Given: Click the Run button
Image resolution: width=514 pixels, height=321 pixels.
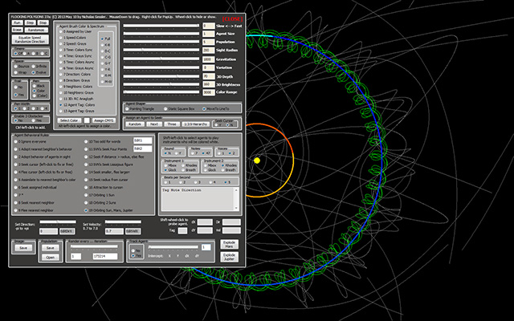Looking at the screenshot, I should (x=17, y=23).
